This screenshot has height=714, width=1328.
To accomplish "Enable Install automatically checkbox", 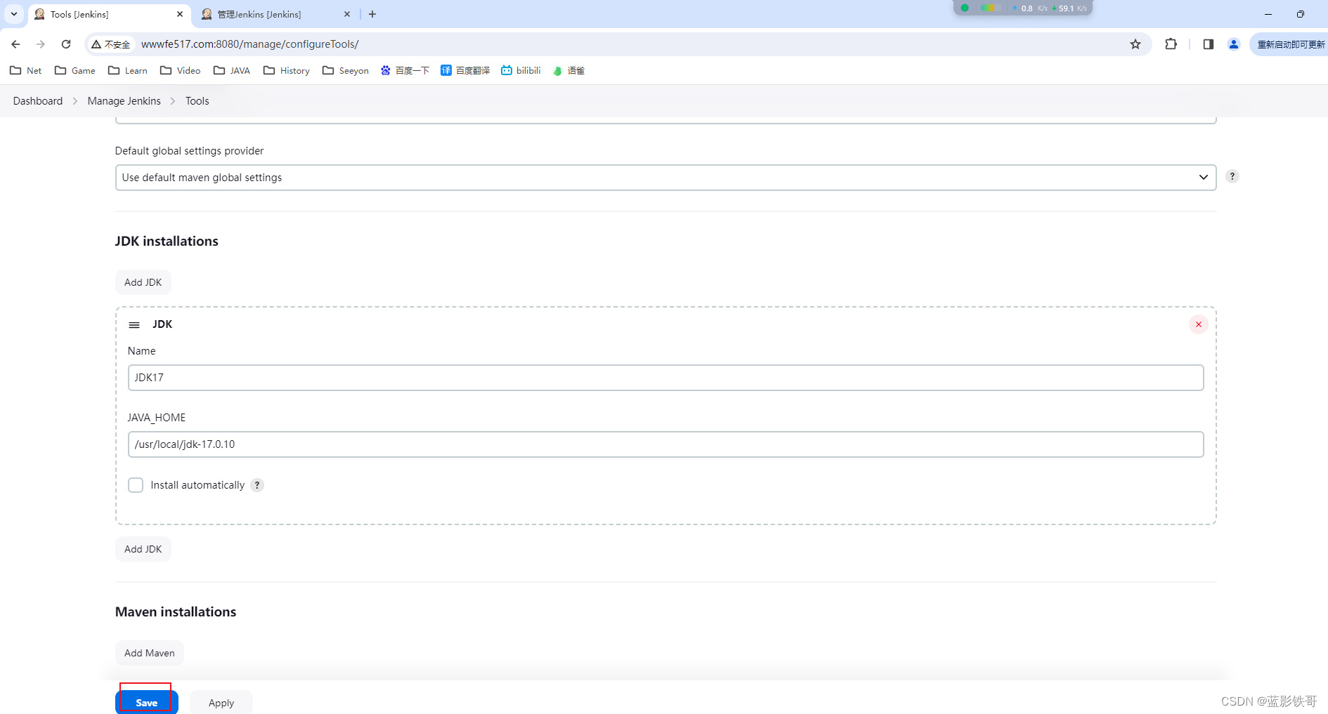I will point(136,485).
